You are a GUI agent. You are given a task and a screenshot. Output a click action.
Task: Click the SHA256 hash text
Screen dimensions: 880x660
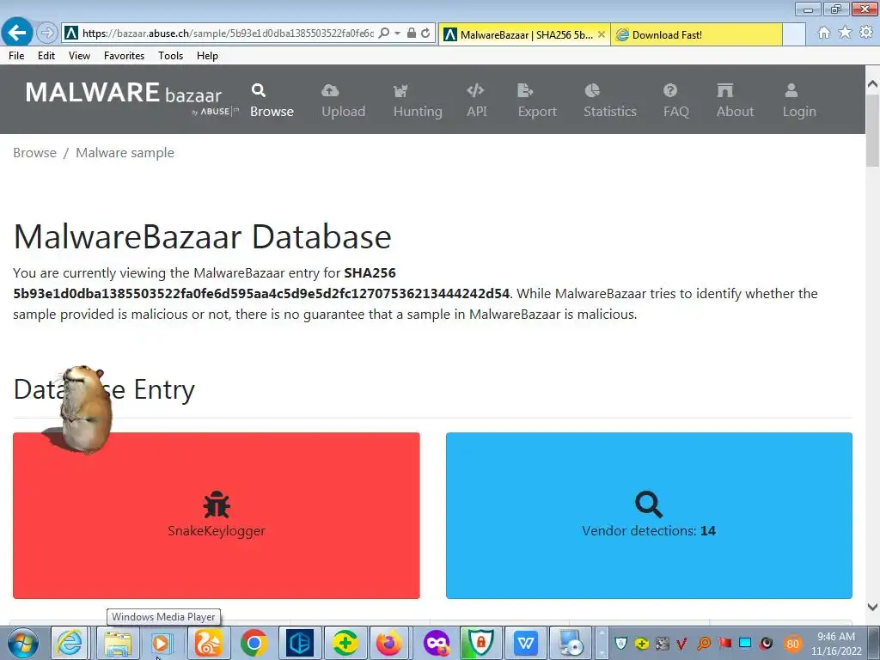261,294
